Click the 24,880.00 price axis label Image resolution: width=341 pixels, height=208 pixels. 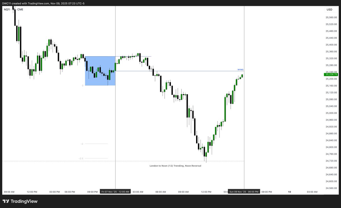(x=331, y=133)
